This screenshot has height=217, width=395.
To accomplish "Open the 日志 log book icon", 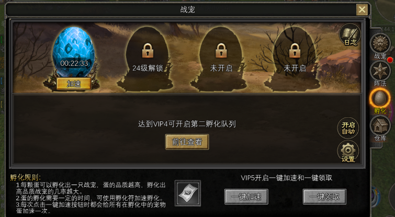I will click(x=350, y=35).
